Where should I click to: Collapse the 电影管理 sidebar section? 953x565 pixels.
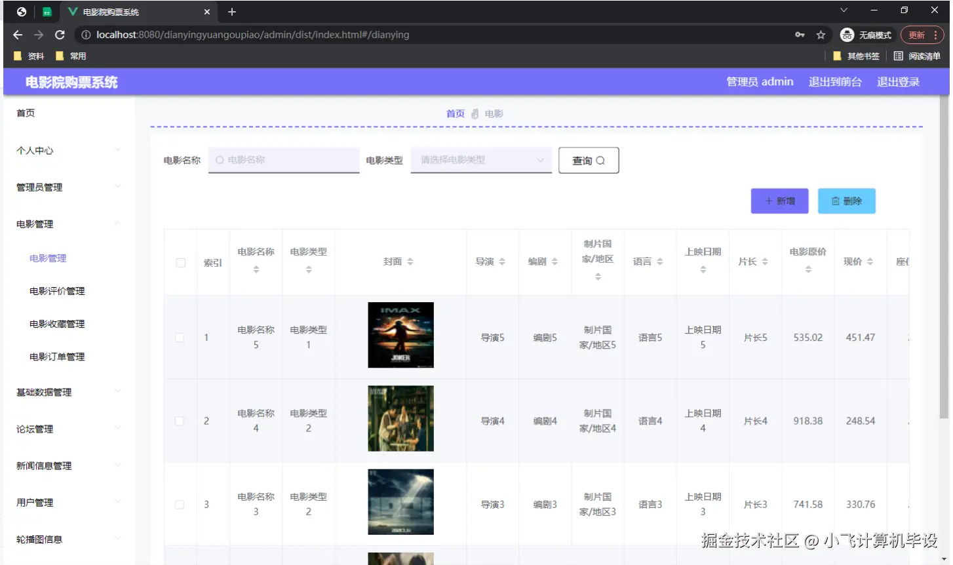pos(69,224)
